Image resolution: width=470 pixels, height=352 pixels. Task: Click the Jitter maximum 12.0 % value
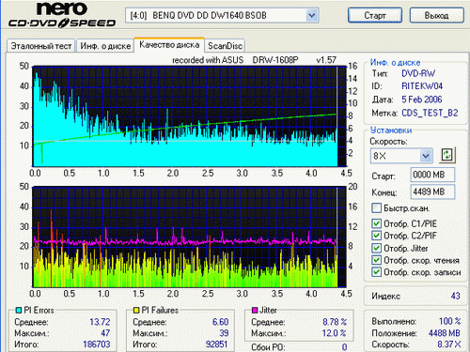pyautogui.click(x=334, y=333)
